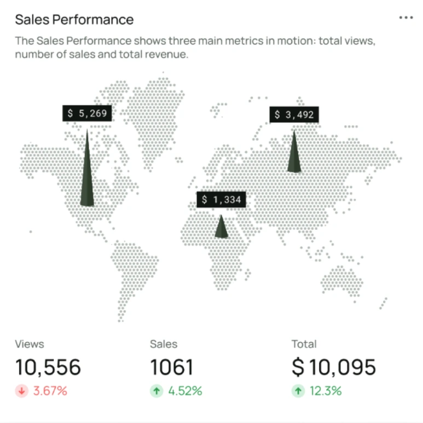The image size is (423, 423).
Task: Click the 3.67% views change percentage
Action: tap(50, 391)
